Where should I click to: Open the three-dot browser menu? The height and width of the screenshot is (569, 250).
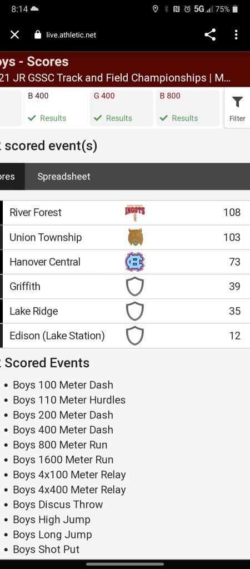[x=236, y=35]
